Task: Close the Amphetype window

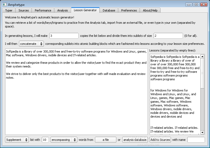Action: pos(204,5)
